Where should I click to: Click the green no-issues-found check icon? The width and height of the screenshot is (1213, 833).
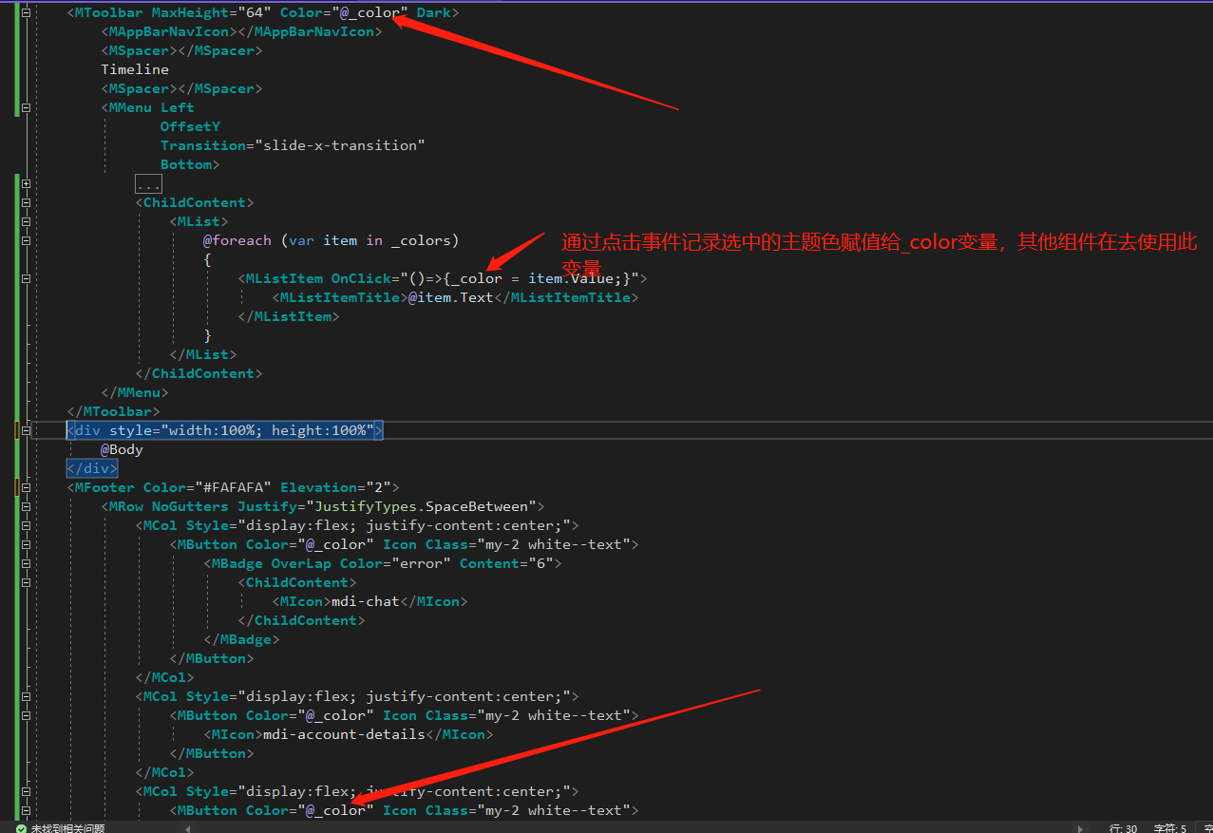tap(21, 828)
